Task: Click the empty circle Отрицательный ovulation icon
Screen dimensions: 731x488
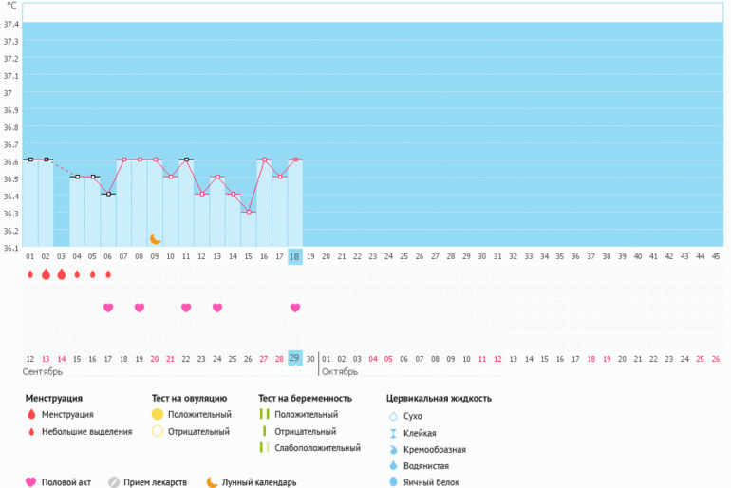Action: point(157,432)
